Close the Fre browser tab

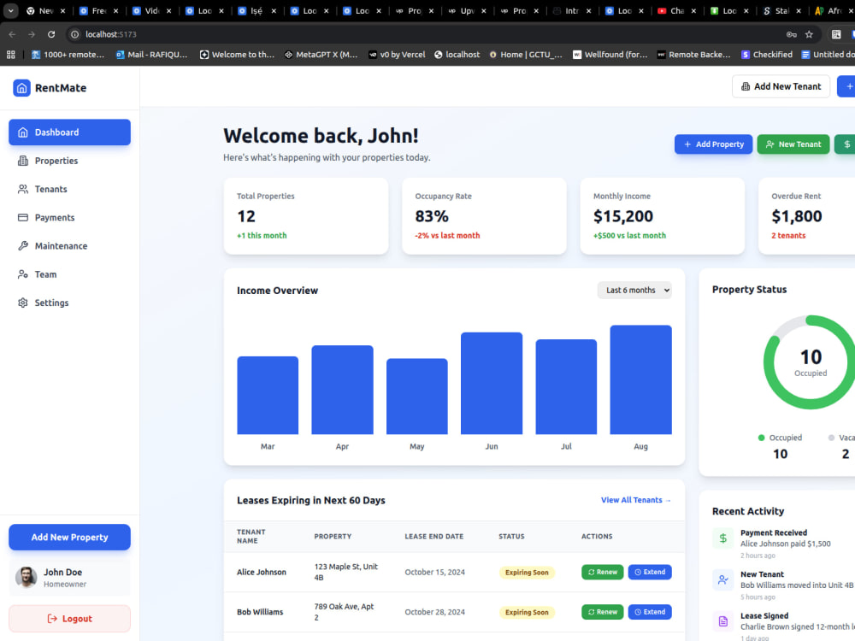pyautogui.click(x=115, y=11)
